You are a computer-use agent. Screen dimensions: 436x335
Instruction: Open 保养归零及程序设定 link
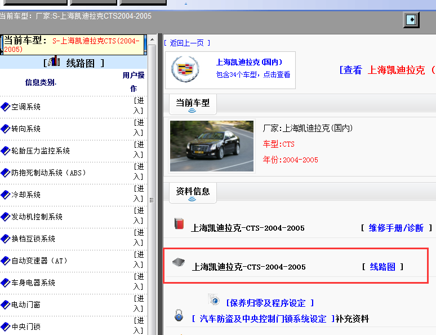pos(270,303)
